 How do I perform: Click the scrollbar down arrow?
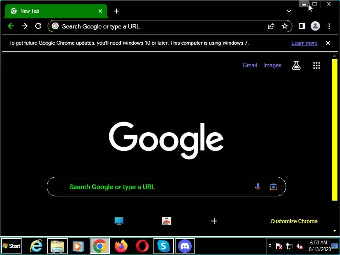(x=334, y=231)
